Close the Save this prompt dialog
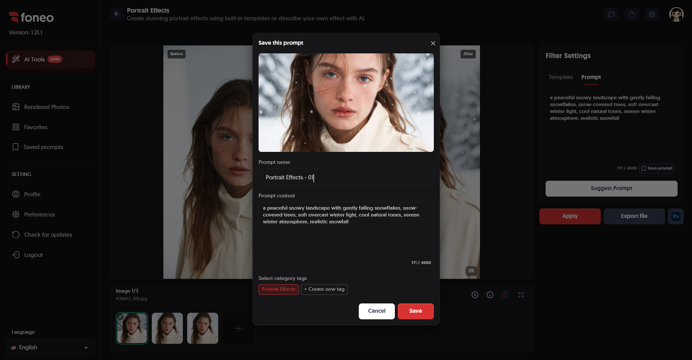This screenshot has width=692, height=360. click(x=433, y=43)
